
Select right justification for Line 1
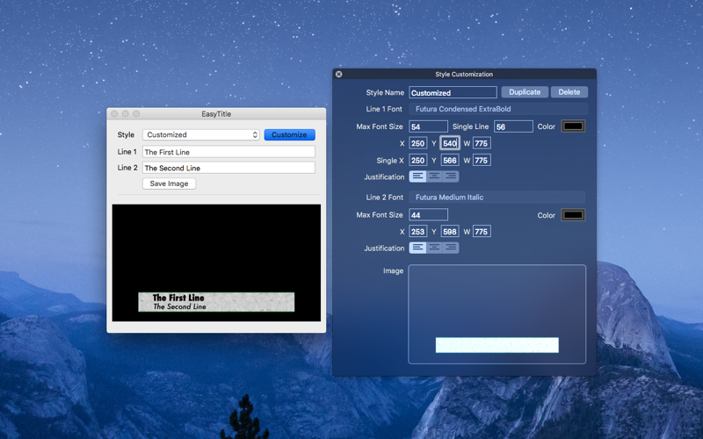[x=451, y=176]
